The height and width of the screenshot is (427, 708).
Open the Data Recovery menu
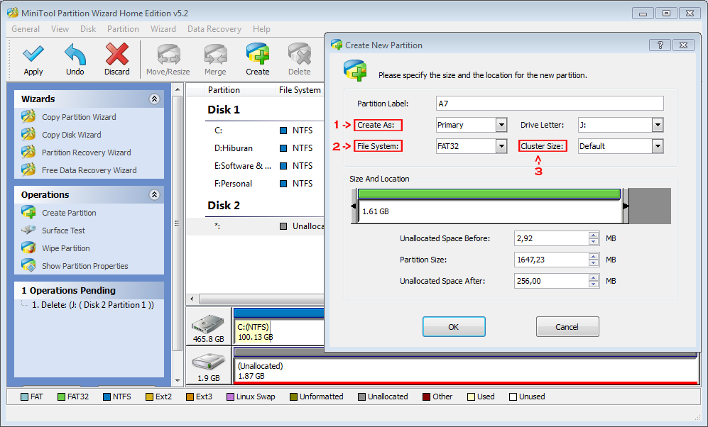(x=214, y=29)
